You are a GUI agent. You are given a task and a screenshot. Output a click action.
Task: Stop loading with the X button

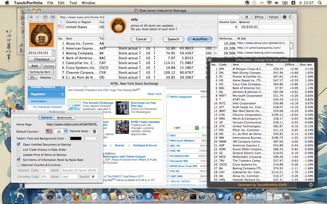53,17
